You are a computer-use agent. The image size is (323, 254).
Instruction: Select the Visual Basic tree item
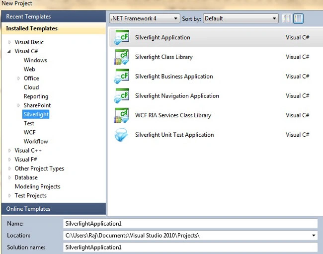pos(29,42)
